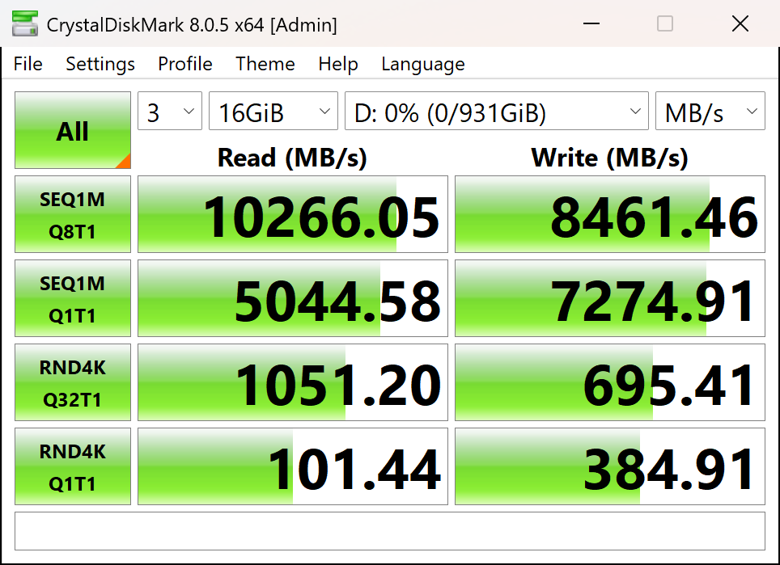The width and height of the screenshot is (780, 565).
Task: Open the Language menu
Action: tap(423, 64)
